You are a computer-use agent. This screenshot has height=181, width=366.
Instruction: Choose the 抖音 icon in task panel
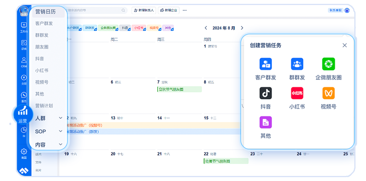(x=266, y=93)
